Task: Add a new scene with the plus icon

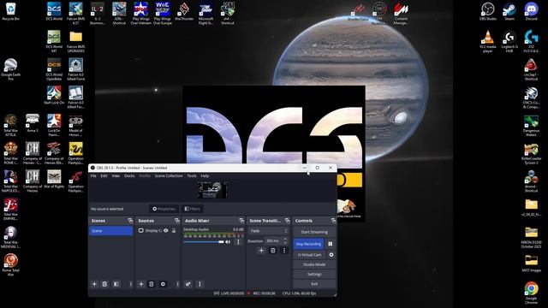Action: 94,284
